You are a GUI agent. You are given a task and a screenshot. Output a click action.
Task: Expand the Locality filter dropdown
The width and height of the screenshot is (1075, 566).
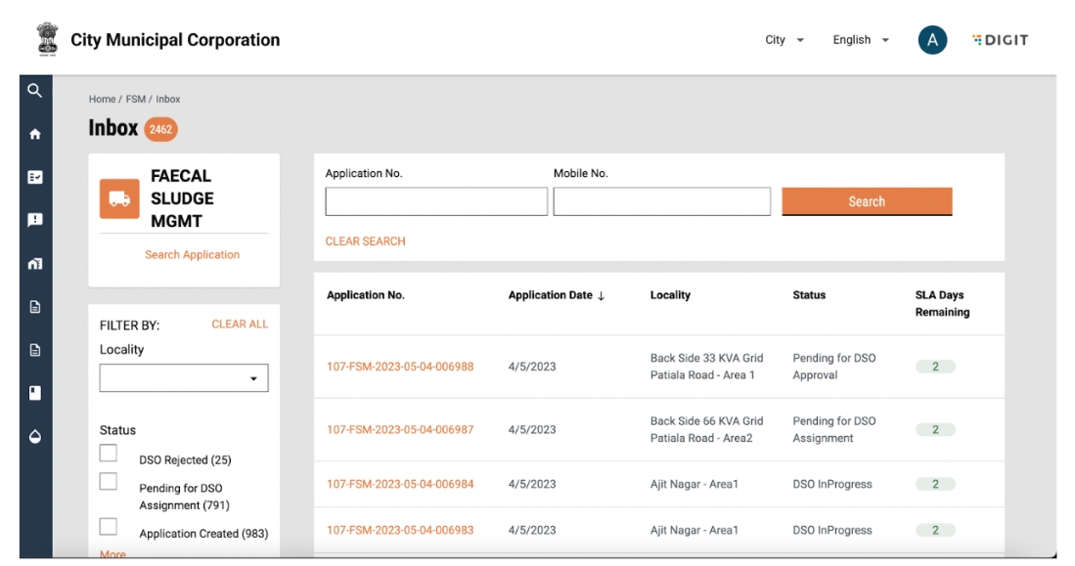click(x=184, y=378)
